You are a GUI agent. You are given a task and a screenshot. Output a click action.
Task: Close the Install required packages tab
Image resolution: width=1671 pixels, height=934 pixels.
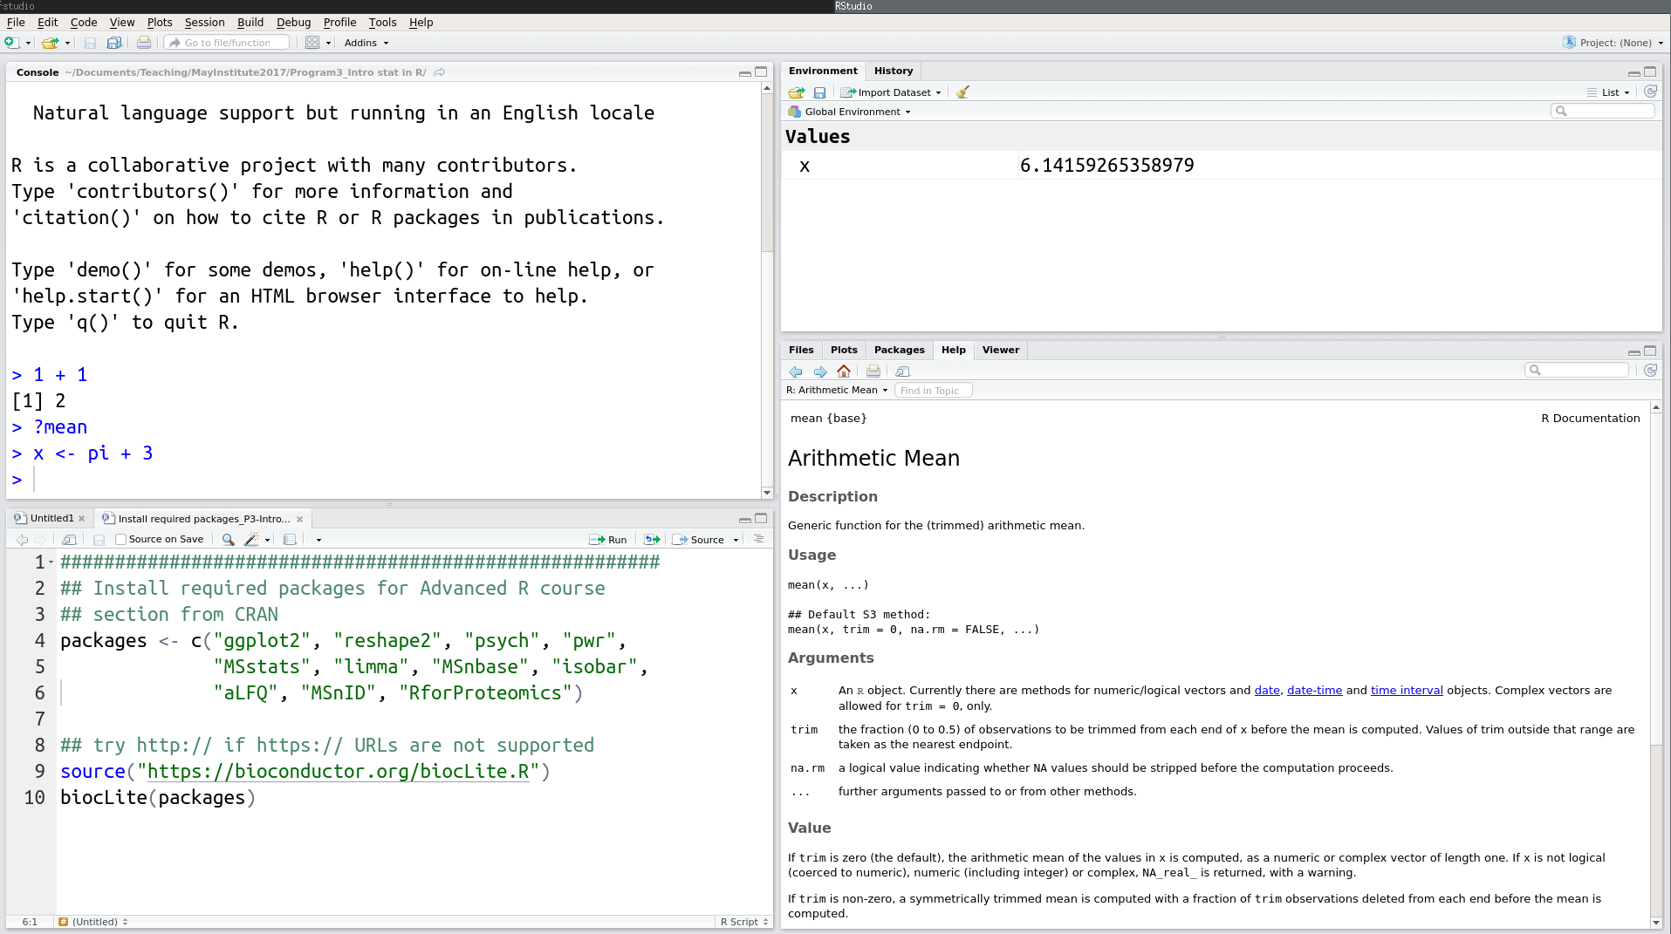300,519
